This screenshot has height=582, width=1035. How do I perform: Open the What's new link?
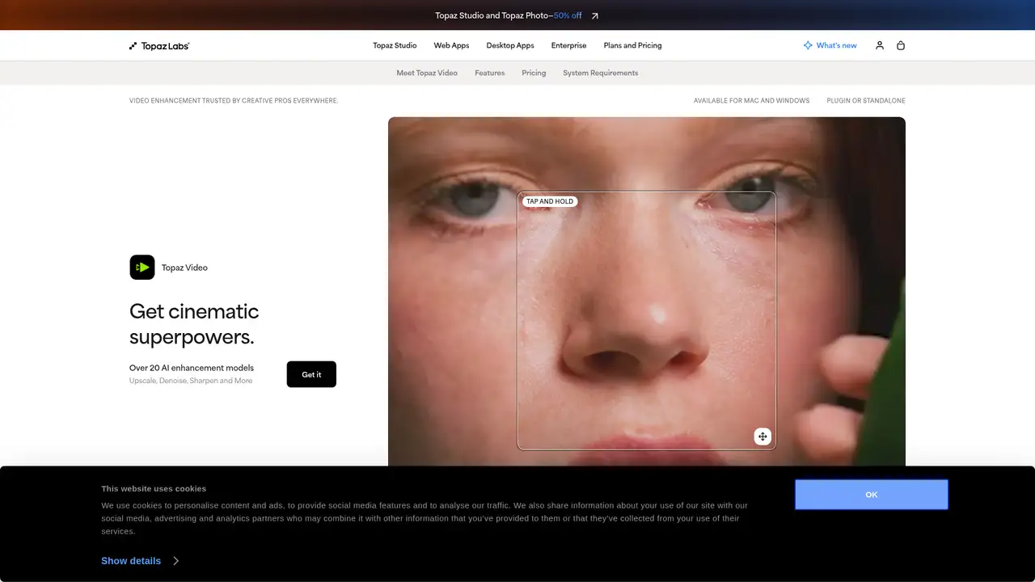tap(837, 45)
